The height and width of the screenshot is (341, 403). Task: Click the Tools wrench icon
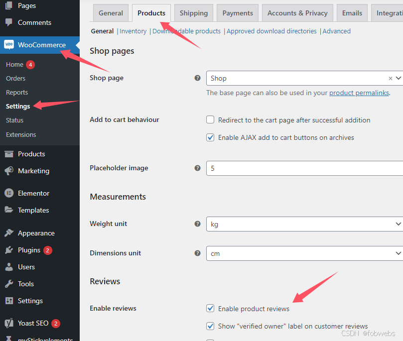pyautogui.click(x=9, y=284)
